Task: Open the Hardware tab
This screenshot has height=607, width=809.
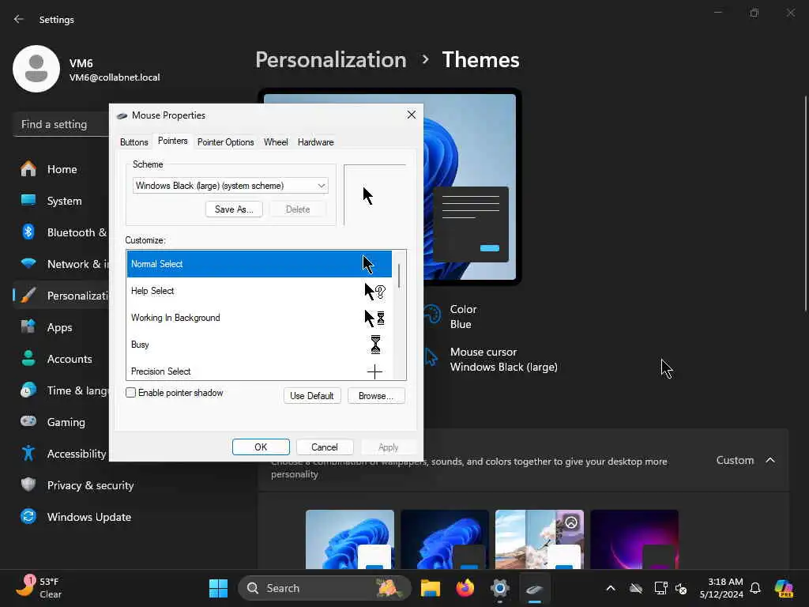Action: pyautogui.click(x=316, y=142)
